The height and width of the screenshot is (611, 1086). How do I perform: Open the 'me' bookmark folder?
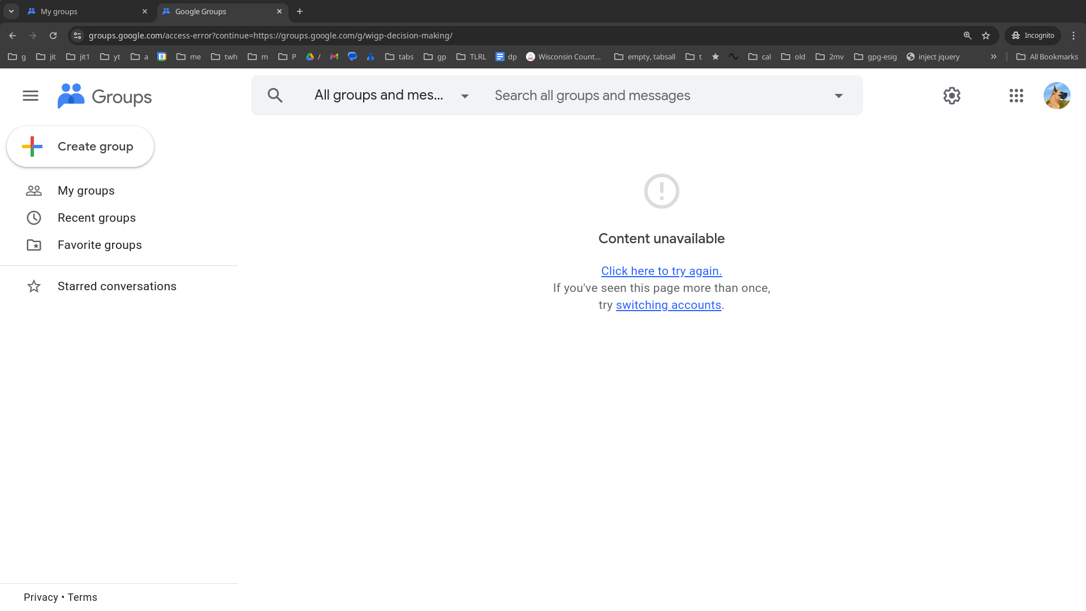click(x=189, y=57)
